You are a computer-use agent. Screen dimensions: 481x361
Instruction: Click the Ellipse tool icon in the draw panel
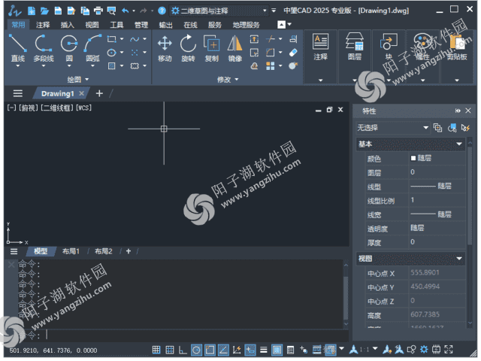click(x=111, y=53)
